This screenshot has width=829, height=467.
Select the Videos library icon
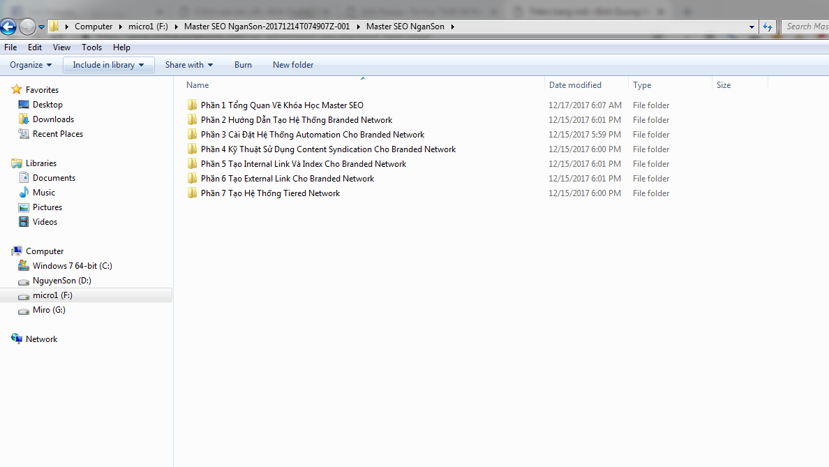click(24, 222)
